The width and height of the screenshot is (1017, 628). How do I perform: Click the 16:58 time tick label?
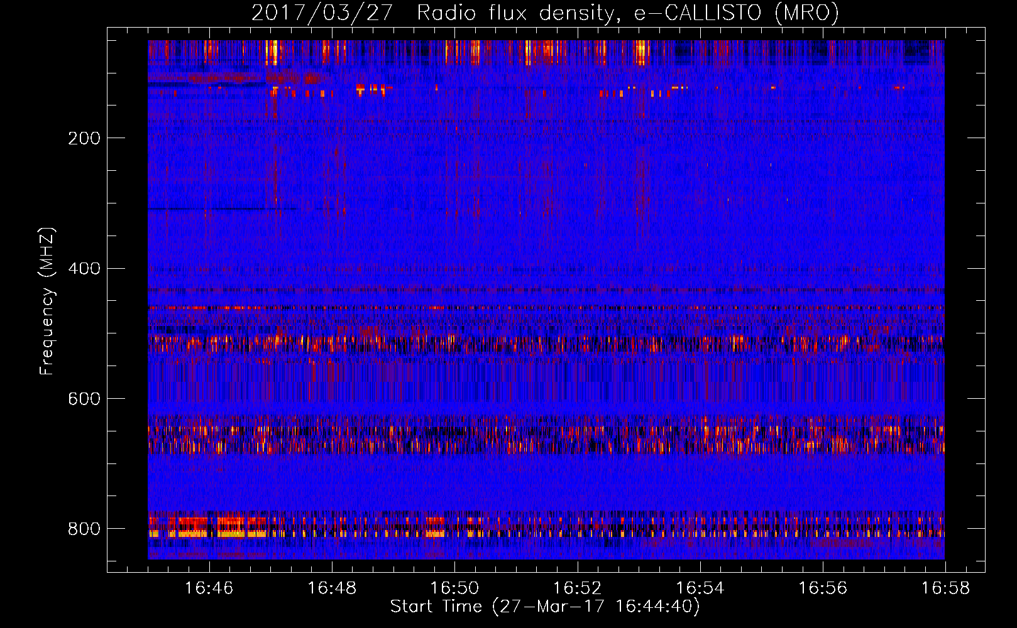(945, 588)
